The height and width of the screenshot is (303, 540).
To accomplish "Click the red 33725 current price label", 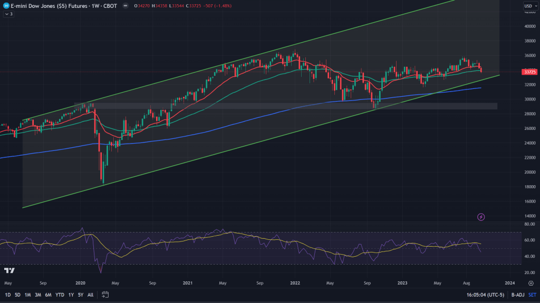I will 529,72.
